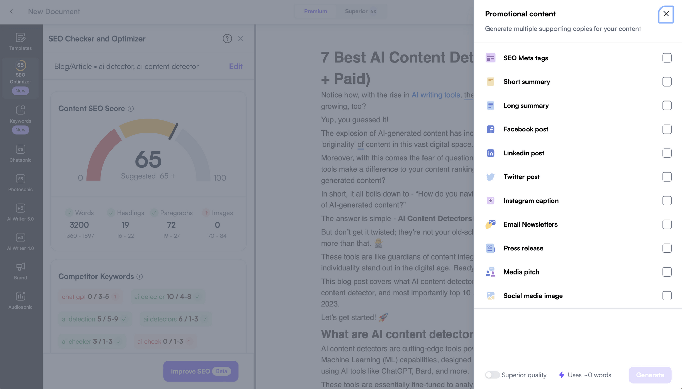
Task: Go back with the arrow icon
Action: [11, 11]
